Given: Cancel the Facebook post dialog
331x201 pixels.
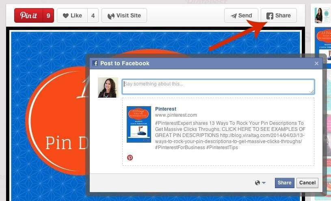Looking at the screenshot, I should pyautogui.click(x=307, y=183).
